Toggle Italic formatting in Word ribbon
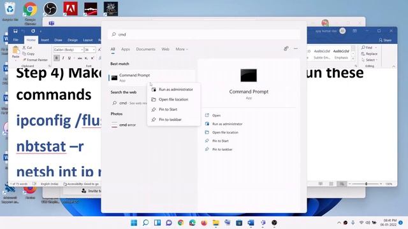The height and width of the screenshot is (229, 408). pos(63,58)
